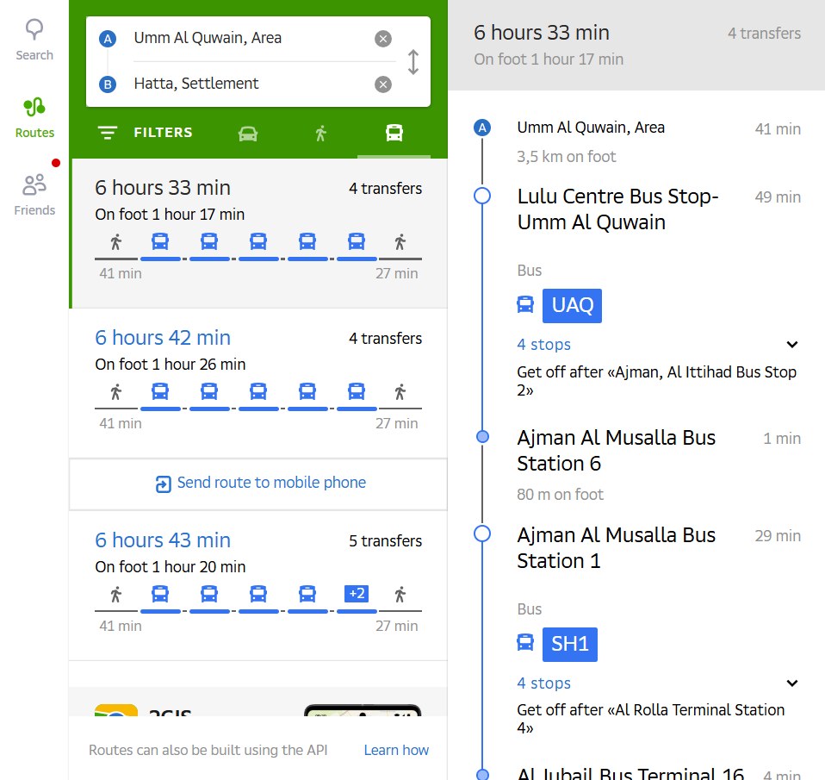The height and width of the screenshot is (780, 825).
Task: Click Ajman Al Musalla Bus Station 6 name
Action: [x=616, y=450]
